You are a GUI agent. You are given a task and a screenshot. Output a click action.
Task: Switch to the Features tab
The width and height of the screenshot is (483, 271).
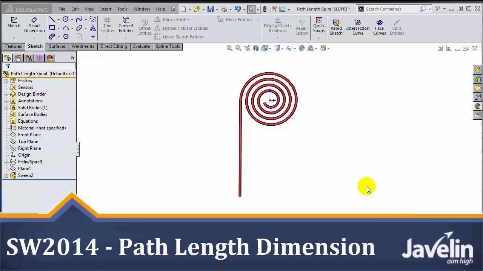point(14,46)
